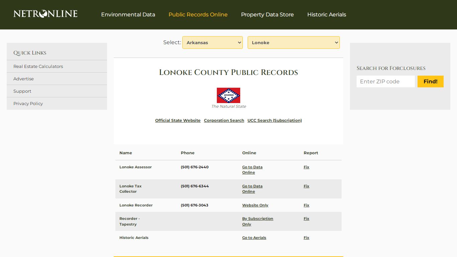Open Corporation Search link
Screen dimensions: 457x257
click(x=224, y=120)
